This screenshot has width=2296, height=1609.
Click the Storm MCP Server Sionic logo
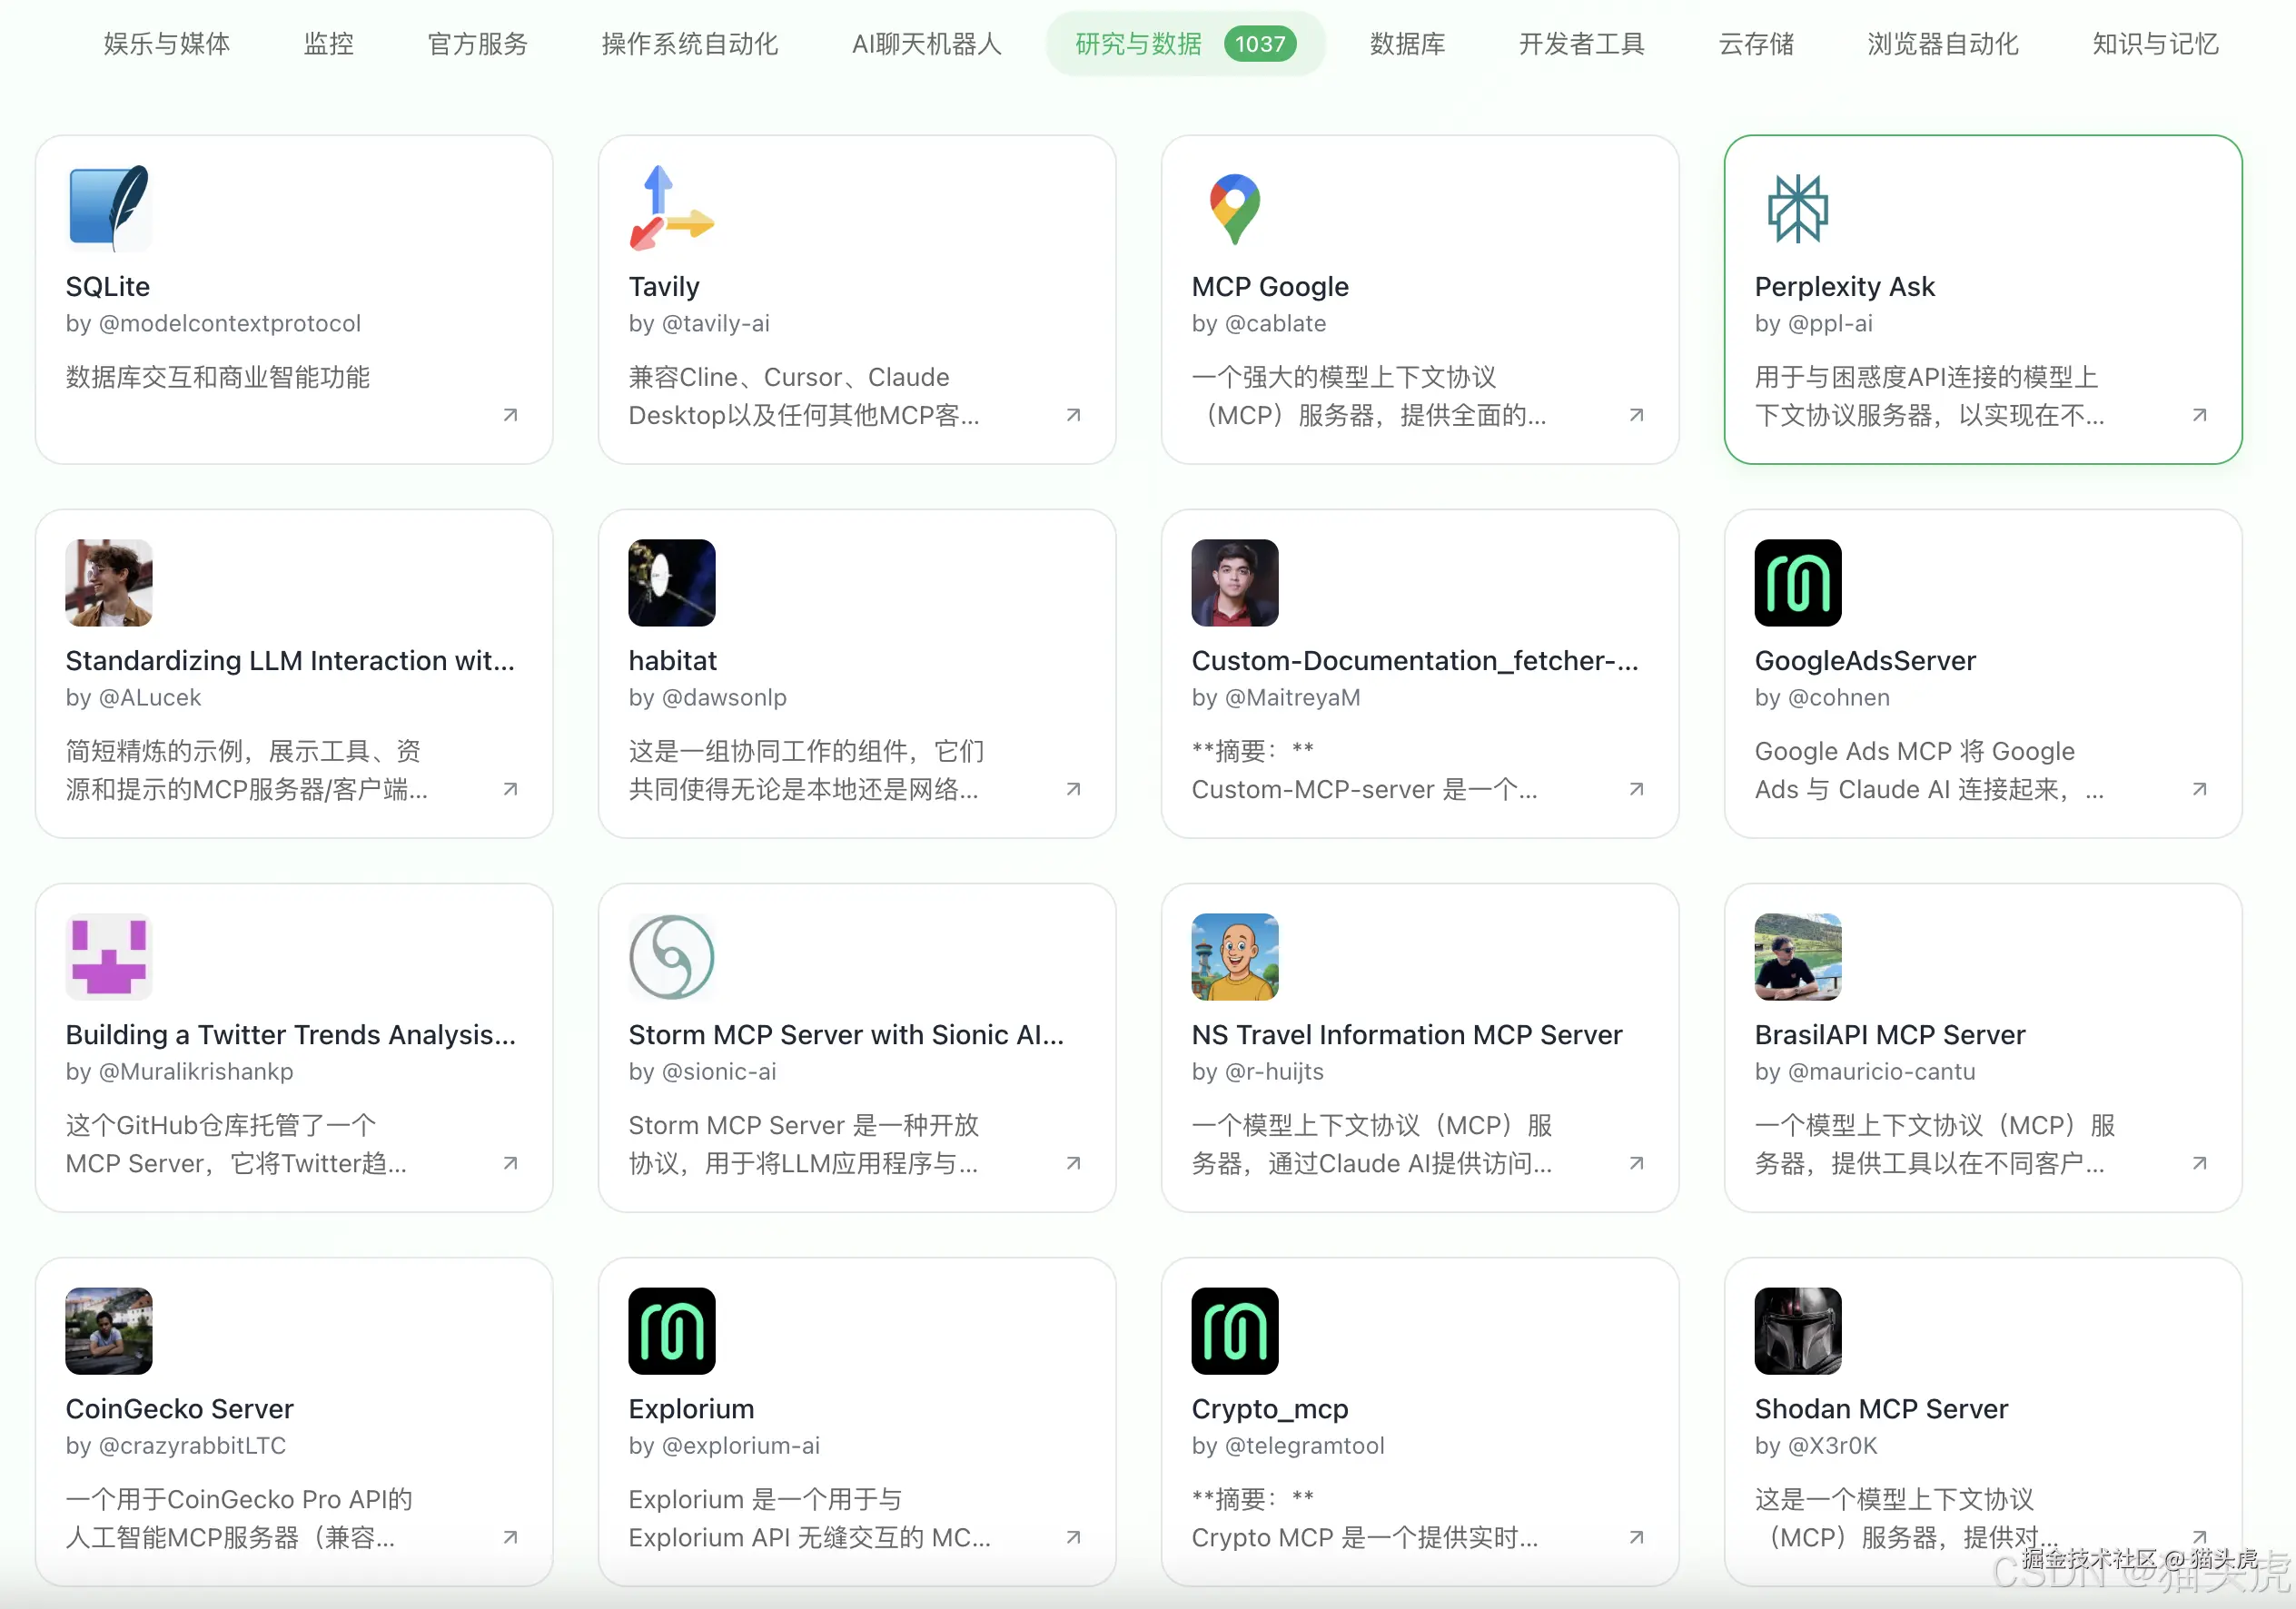click(671, 956)
